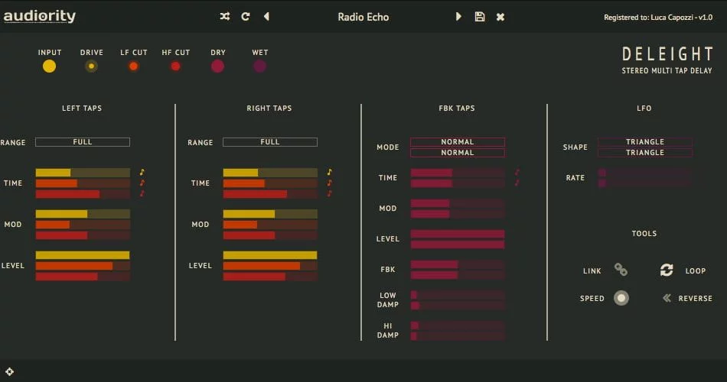Set first LFO RATE slider
The height and width of the screenshot is (382, 727).
(x=645, y=173)
